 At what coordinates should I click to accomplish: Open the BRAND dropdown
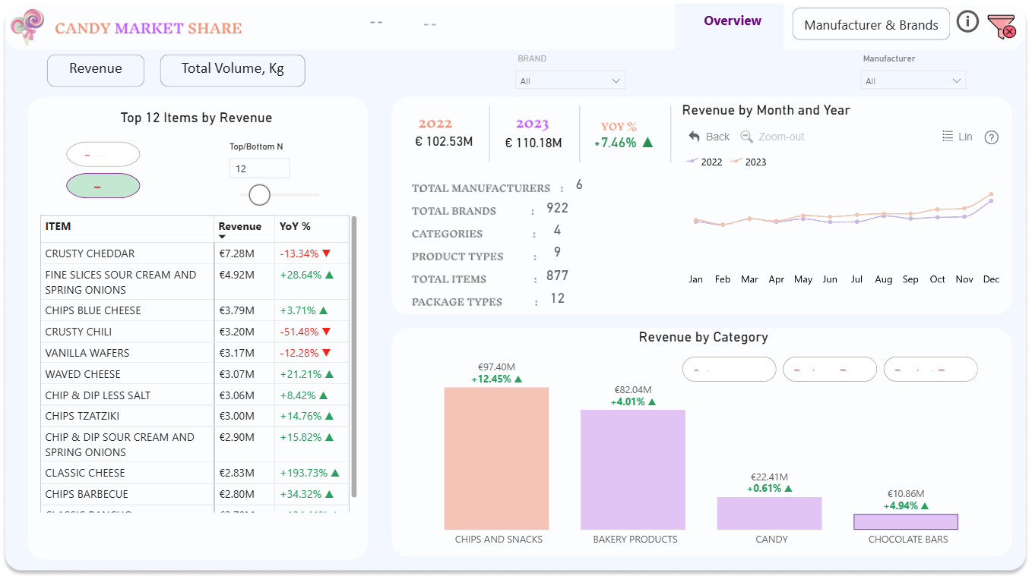click(570, 80)
